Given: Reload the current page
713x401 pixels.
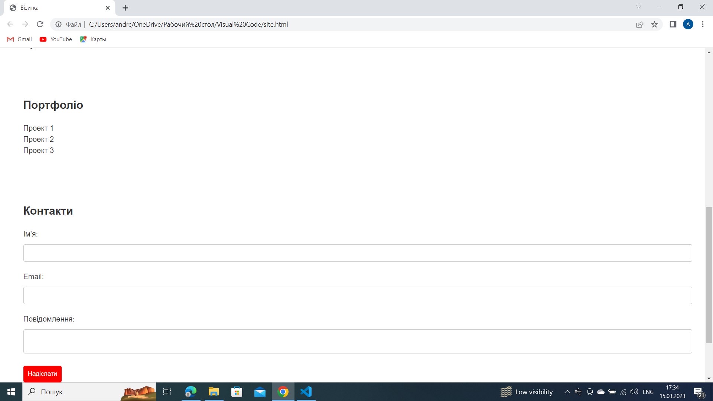Looking at the screenshot, I should (40, 25).
